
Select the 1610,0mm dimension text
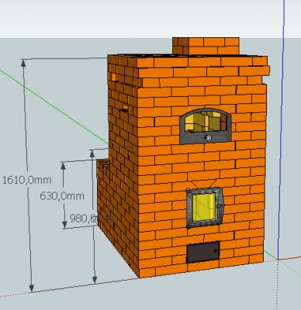point(27,180)
